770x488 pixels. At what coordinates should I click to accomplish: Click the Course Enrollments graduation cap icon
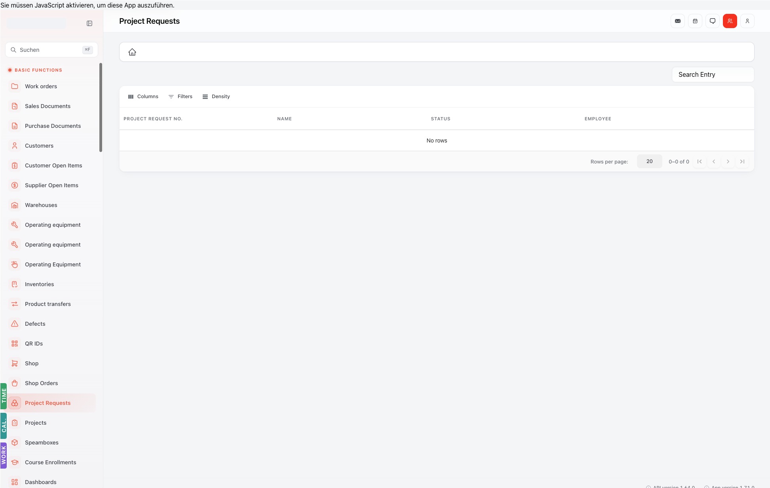pos(15,462)
